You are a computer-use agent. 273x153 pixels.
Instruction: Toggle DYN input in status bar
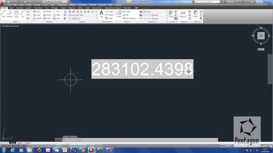[84, 146]
